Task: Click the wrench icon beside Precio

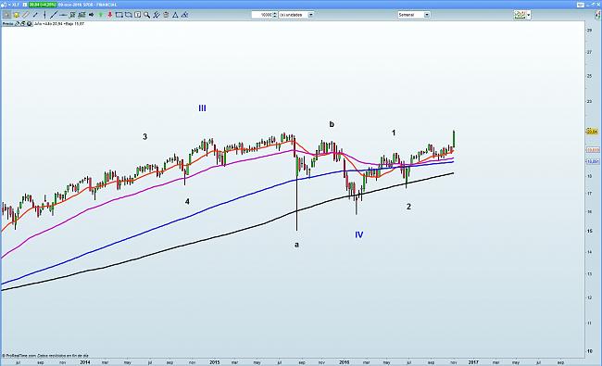Action: click(x=17, y=24)
